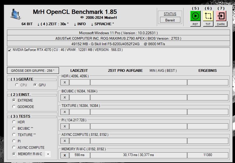Screen dimensions: 235x163
Task: Expand the MEMORY R-W-C dropdown arrow
Action: point(48,154)
